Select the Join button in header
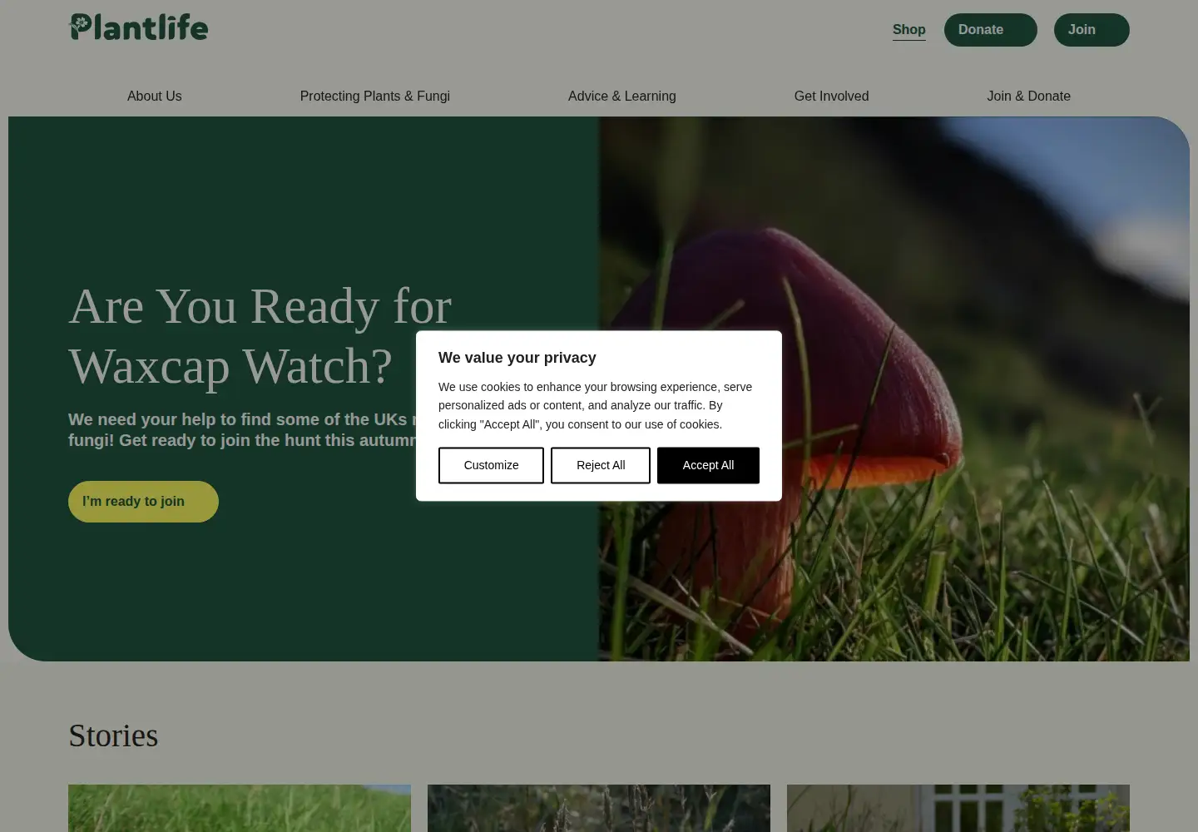The height and width of the screenshot is (832, 1198). point(1092,30)
